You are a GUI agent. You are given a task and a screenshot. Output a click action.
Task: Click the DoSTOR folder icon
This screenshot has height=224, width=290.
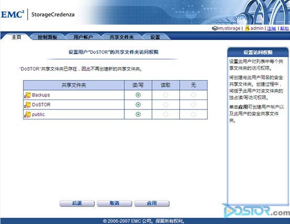click(x=28, y=105)
